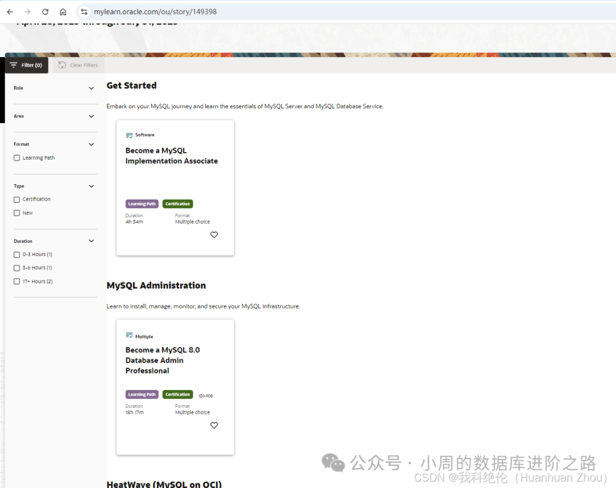Click the Clear Filters button
Viewport: 616px width, 488px height.
79,65
